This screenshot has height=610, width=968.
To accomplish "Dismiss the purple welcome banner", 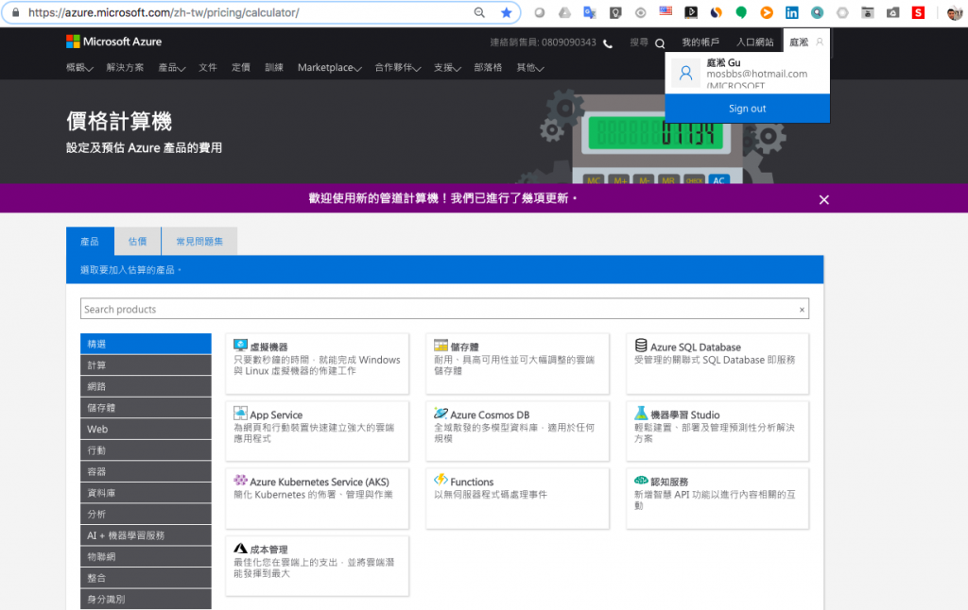I will tap(823, 199).
